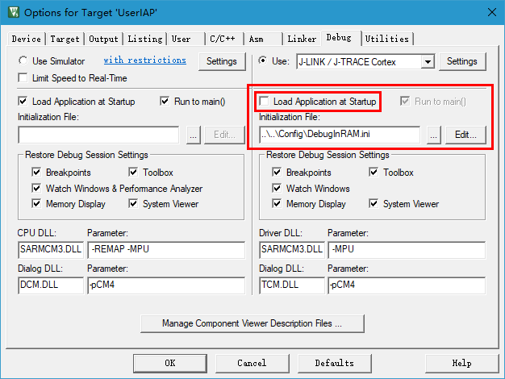This screenshot has width=505, height=379.
Task: Click Settings button next to J-LINK dropdown
Action: (x=462, y=61)
